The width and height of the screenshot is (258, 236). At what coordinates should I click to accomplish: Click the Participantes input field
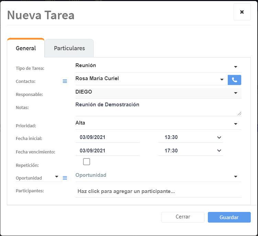click(158, 191)
